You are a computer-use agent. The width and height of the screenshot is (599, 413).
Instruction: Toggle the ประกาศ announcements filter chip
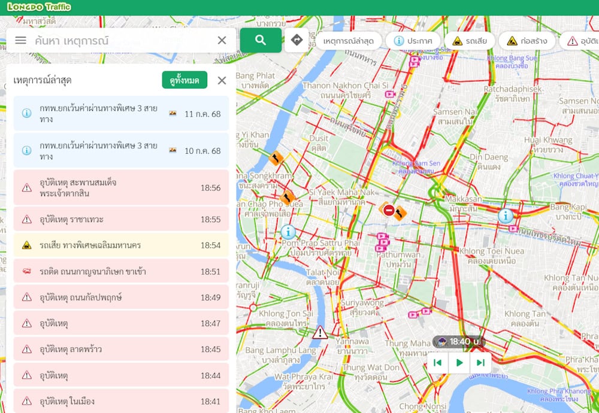(413, 41)
